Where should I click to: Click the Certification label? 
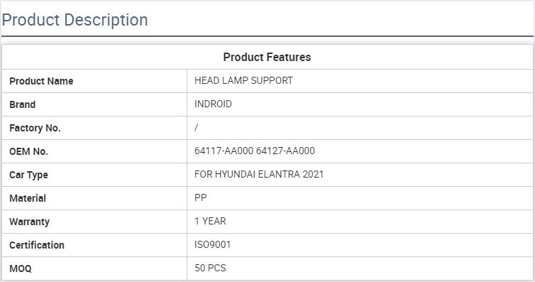tap(37, 245)
